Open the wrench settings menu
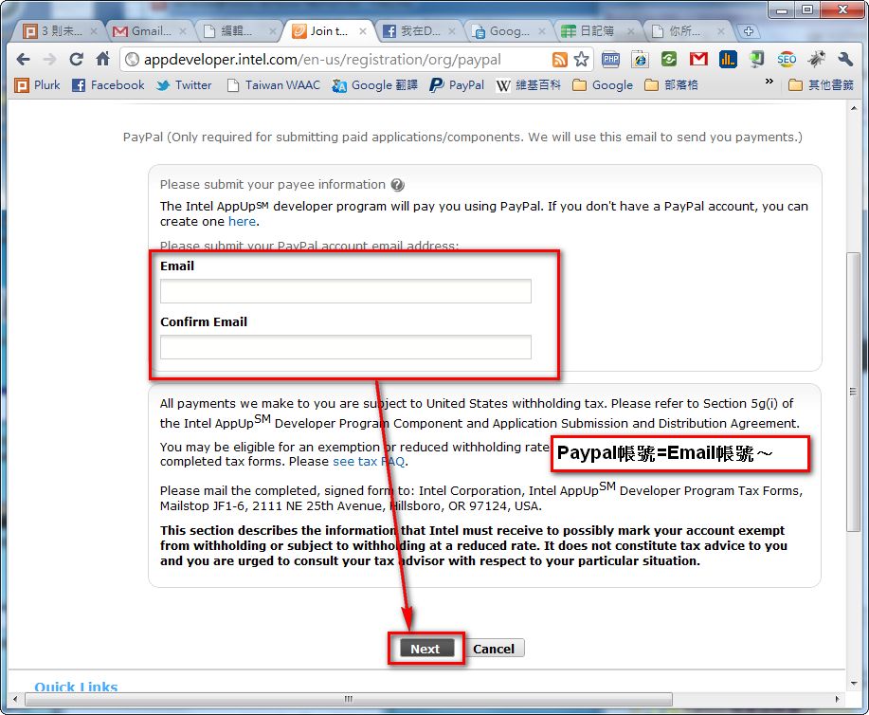The width and height of the screenshot is (869, 715). click(x=844, y=60)
